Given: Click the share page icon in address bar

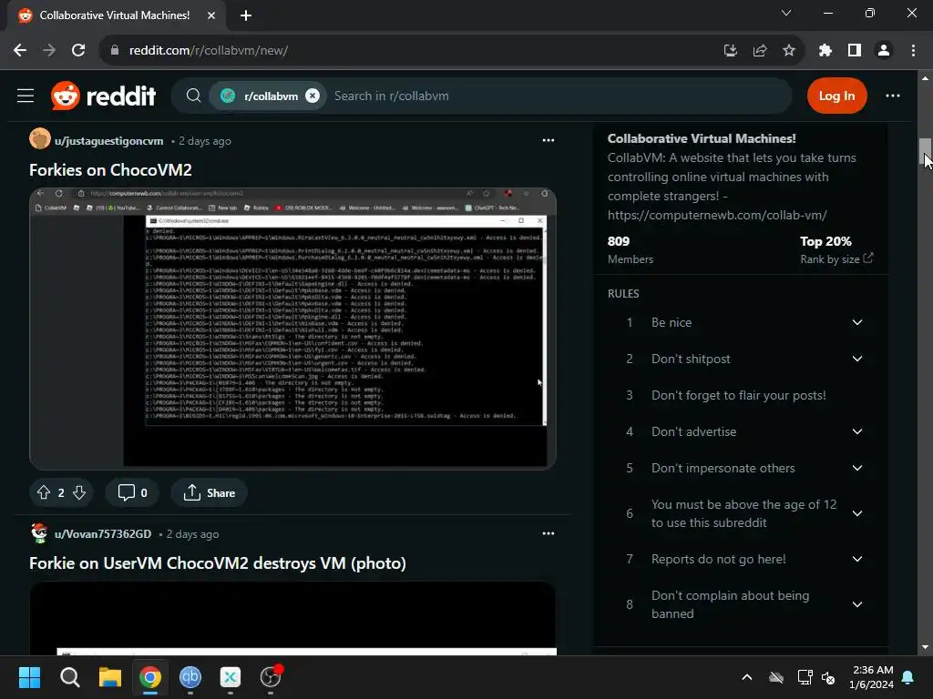Looking at the screenshot, I should tap(759, 51).
